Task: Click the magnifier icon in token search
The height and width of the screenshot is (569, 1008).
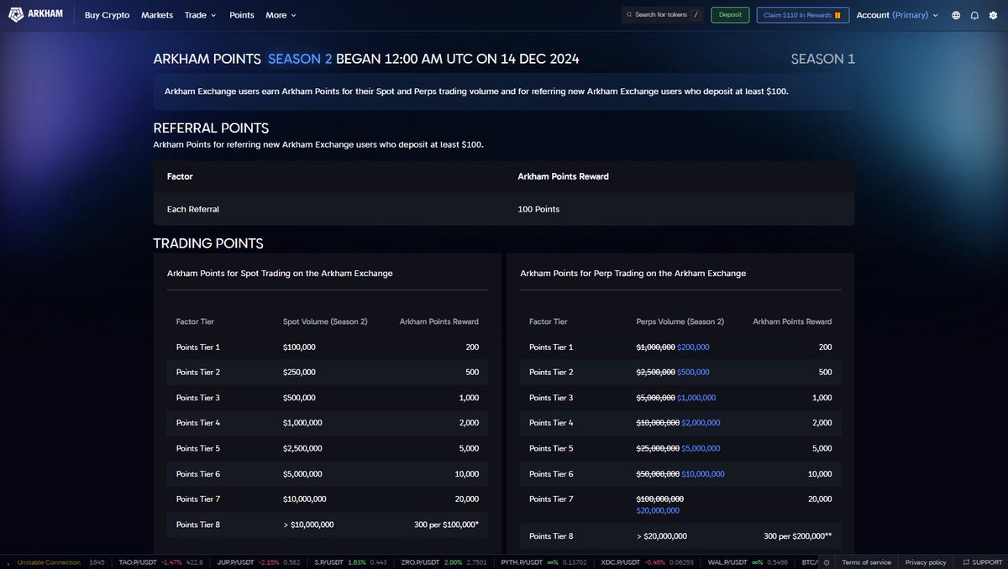Action: 630,15
